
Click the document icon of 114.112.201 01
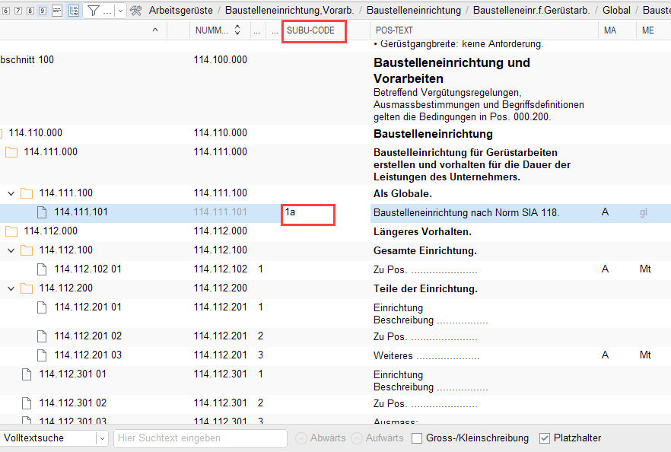pyautogui.click(x=42, y=307)
